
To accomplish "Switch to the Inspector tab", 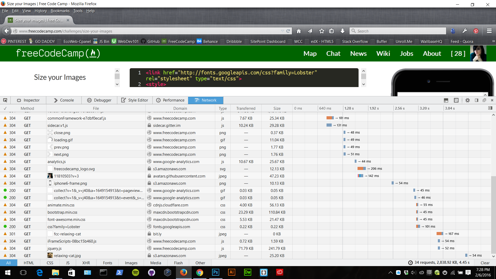I will coord(28,100).
